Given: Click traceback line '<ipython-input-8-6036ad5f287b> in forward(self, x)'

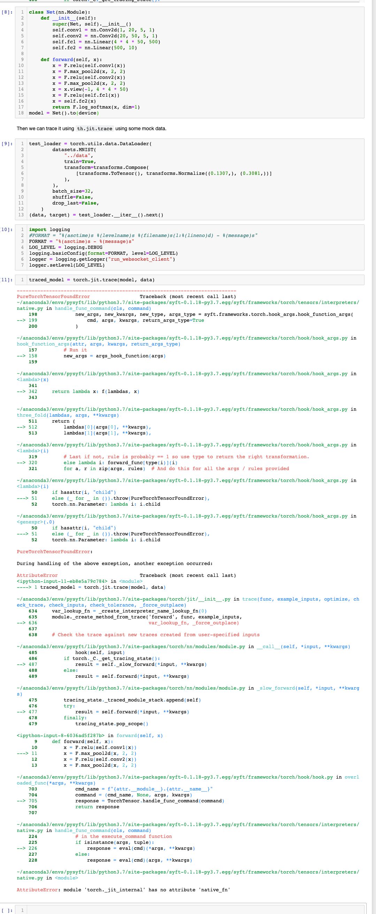Looking at the screenshot, I should click(x=90, y=735).
